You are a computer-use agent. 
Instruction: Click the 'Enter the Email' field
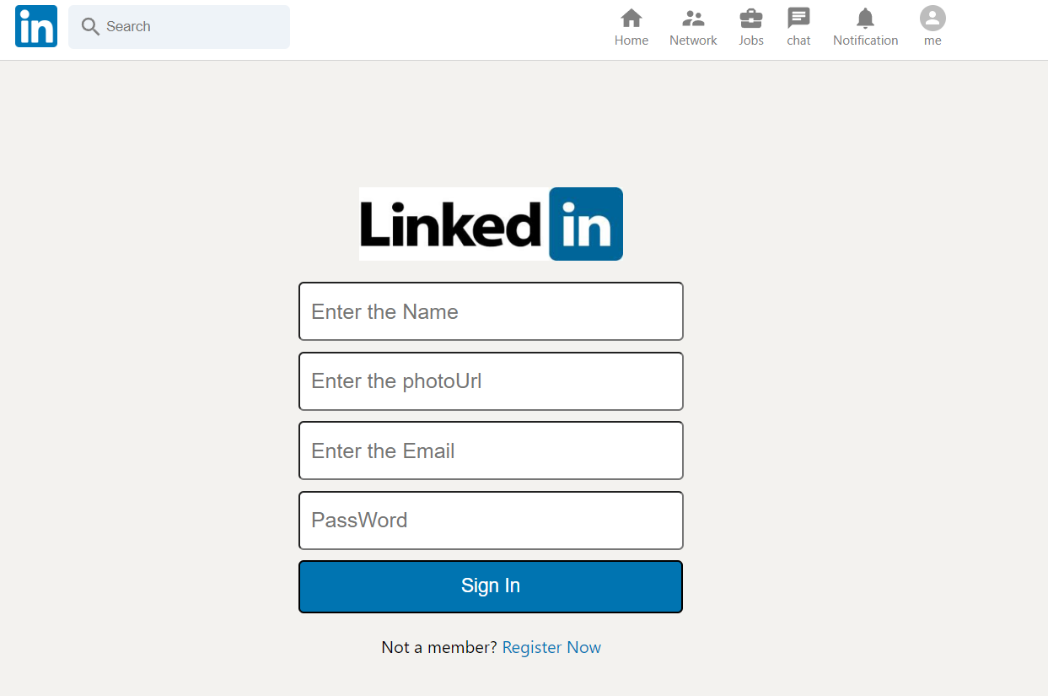tap(491, 451)
